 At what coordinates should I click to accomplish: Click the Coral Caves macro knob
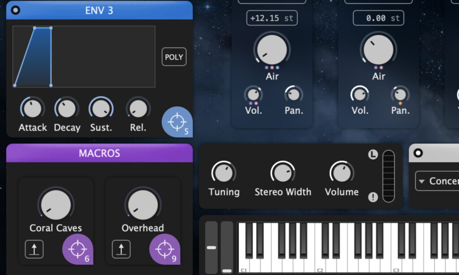click(x=56, y=205)
